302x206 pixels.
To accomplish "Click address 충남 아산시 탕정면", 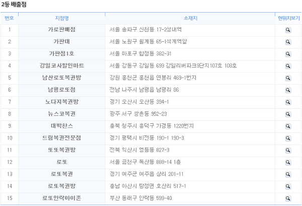I will click(x=132, y=186).
